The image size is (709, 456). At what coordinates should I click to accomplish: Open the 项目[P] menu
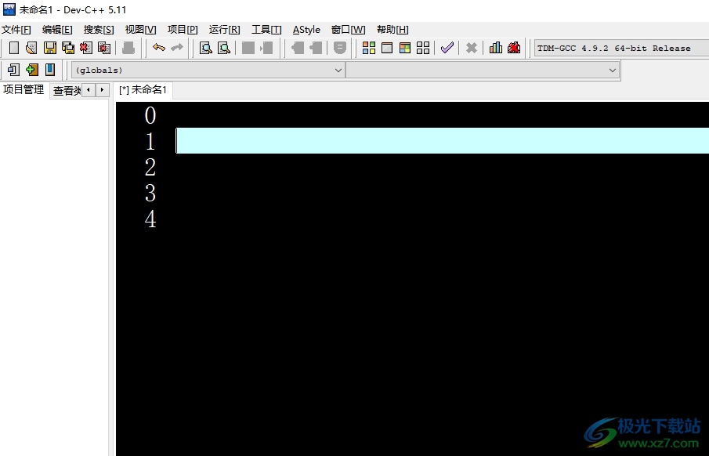click(x=183, y=30)
